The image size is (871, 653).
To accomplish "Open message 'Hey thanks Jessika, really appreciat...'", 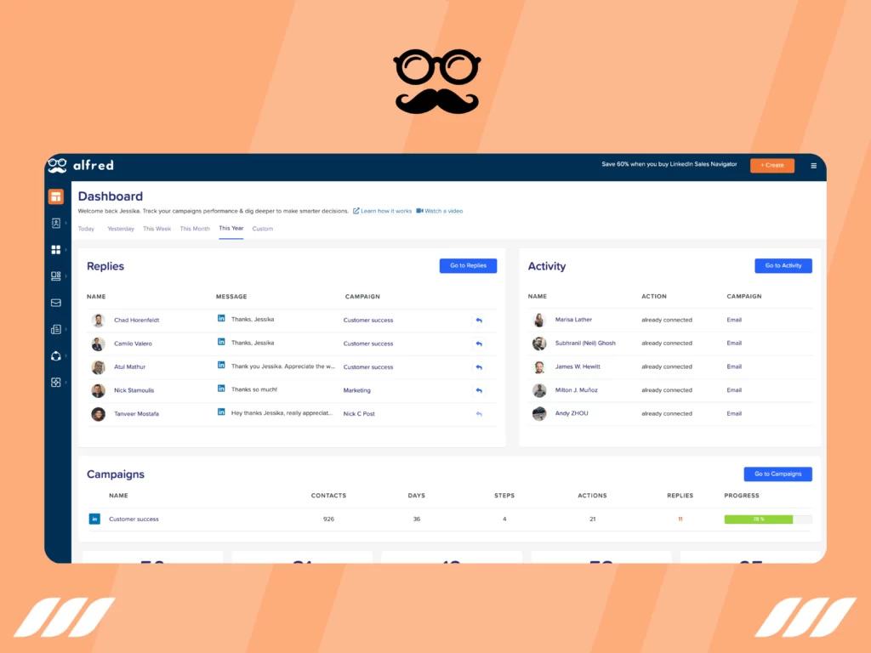I will [x=282, y=413].
